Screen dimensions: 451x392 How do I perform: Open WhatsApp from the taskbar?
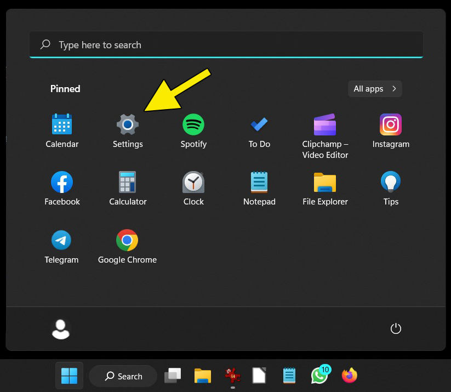(319, 376)
